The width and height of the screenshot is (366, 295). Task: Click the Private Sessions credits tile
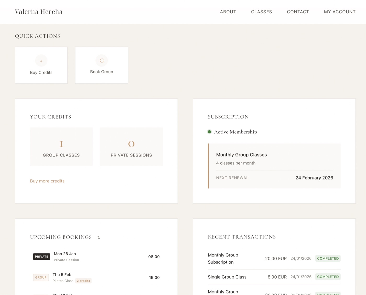point(131,147)
